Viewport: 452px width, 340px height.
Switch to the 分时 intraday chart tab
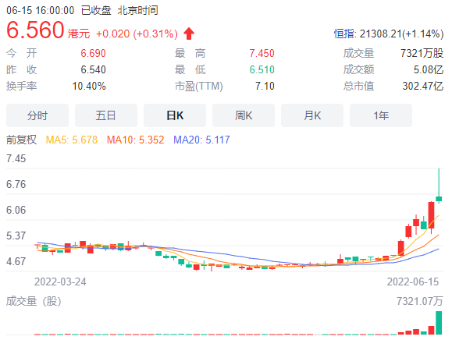click(37, 115)
